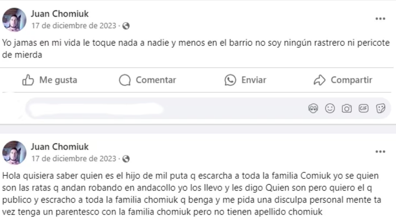Visit Juan Chomiuk's profile from the second post
Image resolution: width=396 pixels, height=222 pixels.
coord(60,147)
